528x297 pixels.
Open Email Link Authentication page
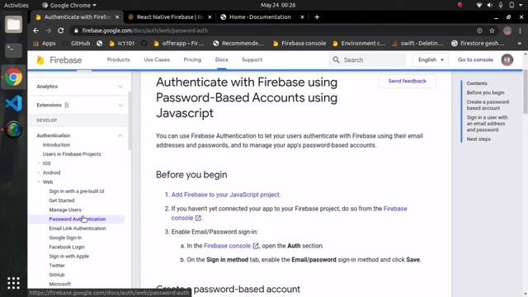tap(78, 229)
